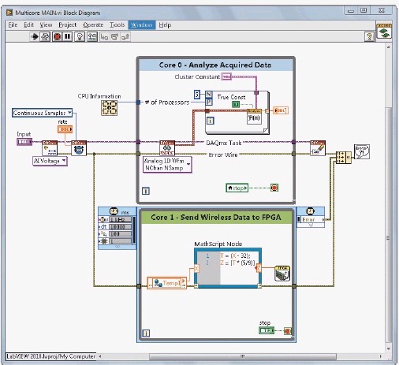Screen dimensions: 399x365
Task: Select the error dialog VI icon
Action: click(x=362, y=151)
